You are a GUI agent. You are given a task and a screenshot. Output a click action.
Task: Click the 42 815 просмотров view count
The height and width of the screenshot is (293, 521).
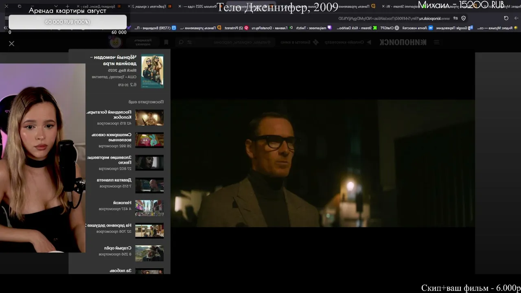(x=114, y=123)
